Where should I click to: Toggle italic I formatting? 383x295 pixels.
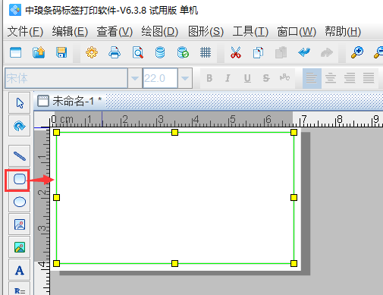(228, 78)
